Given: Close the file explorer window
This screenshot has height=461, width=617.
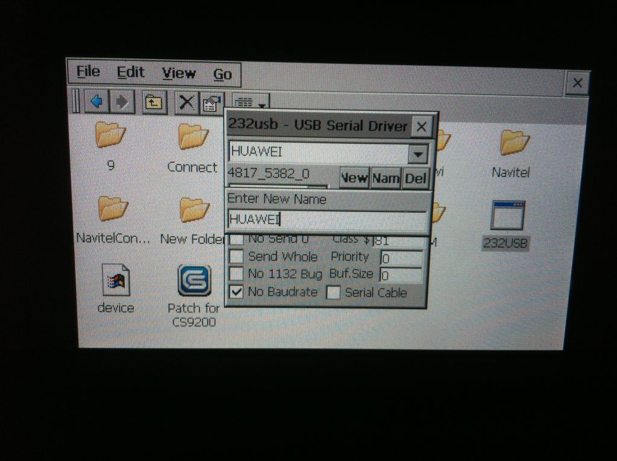Looking at the screenshot, I should pos(577,83).
